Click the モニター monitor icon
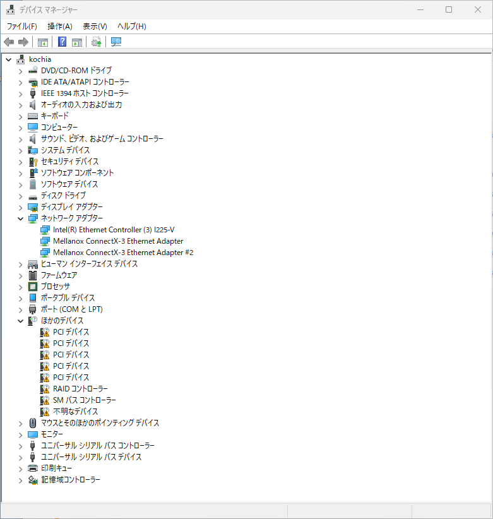The image size is (493, 519). (33, 434)
